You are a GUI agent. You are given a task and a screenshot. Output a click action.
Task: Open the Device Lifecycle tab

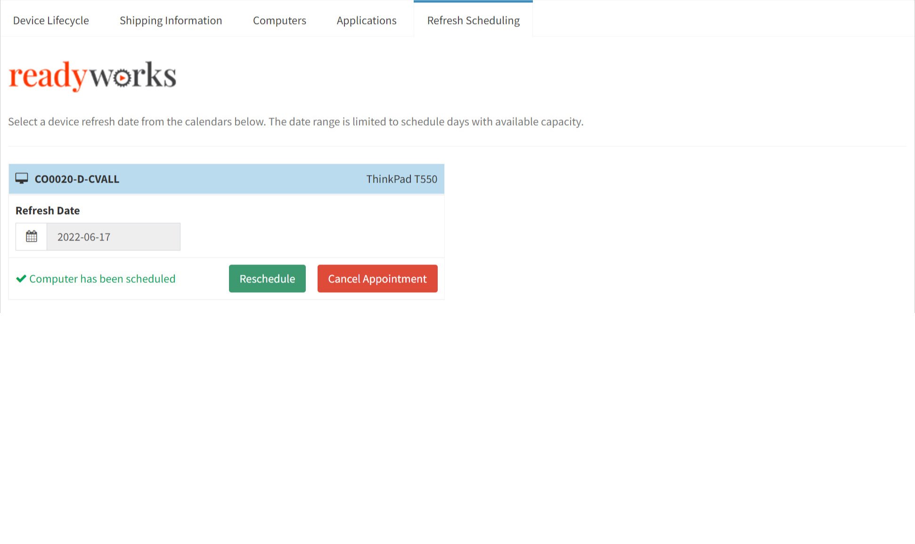(51, 21)
